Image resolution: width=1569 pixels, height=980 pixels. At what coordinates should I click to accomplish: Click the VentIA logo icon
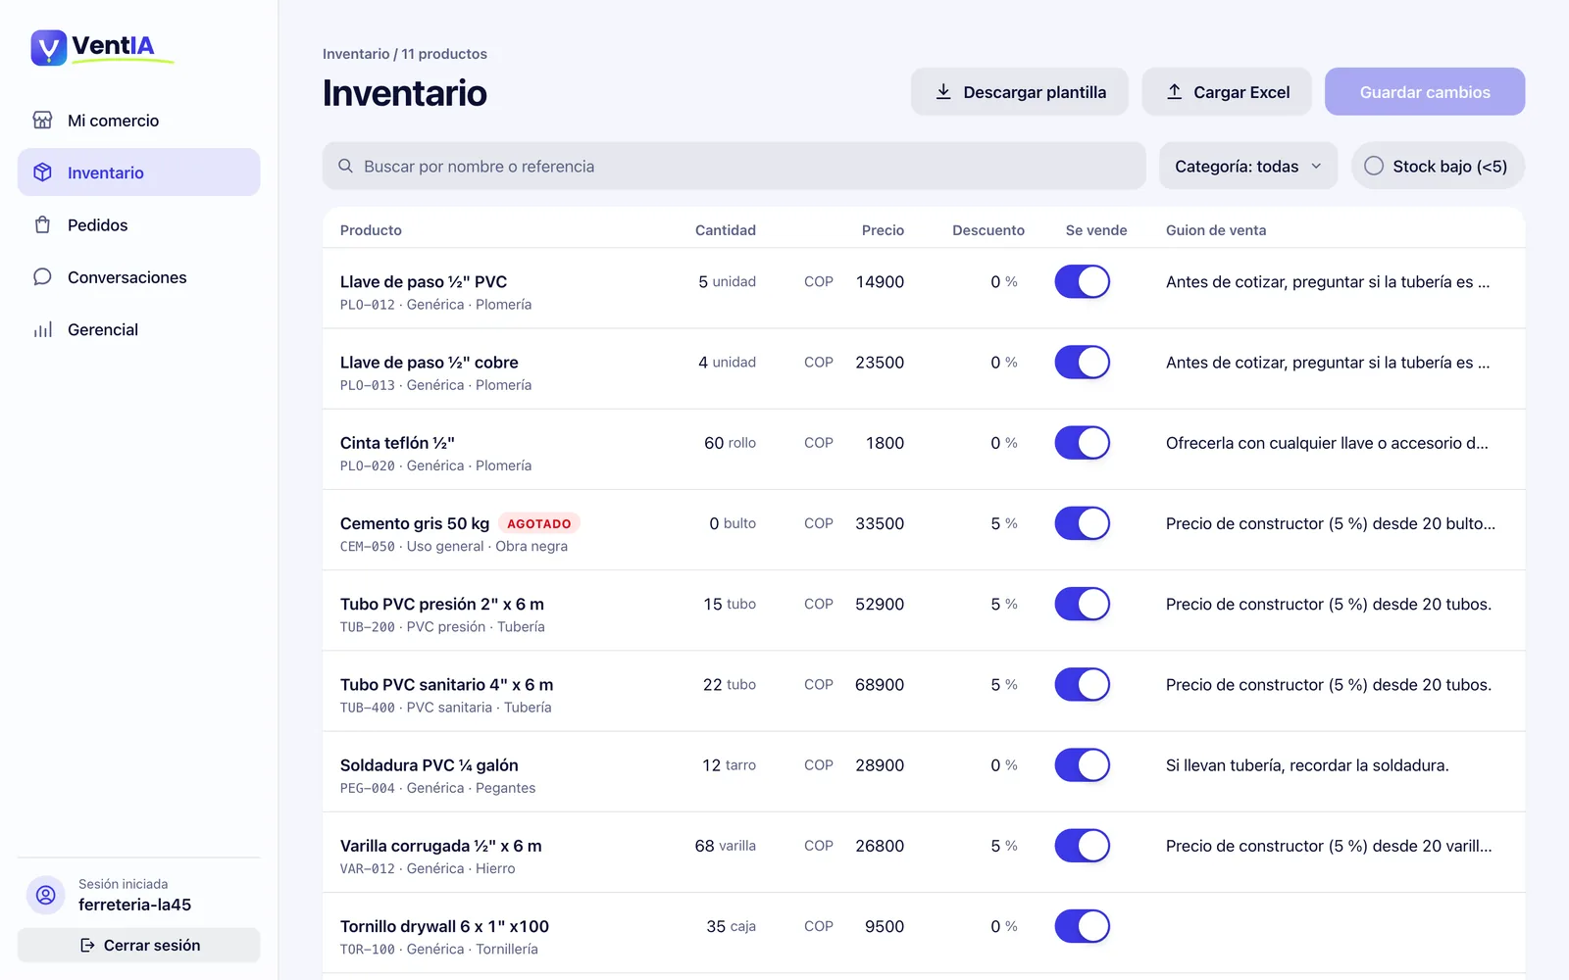[x=48, y=47]
